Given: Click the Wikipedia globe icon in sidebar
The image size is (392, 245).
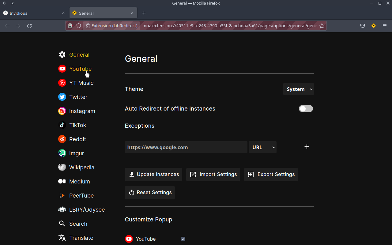Looking at the screenshot, I should tap(62, 167).
